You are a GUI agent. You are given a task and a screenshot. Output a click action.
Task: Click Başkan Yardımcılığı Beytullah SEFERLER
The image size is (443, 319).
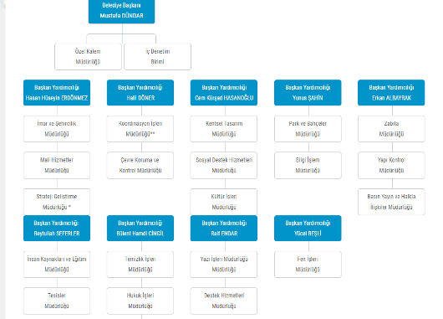coord(57,228)
